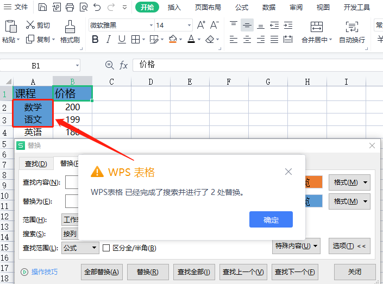Switch to the 数据 ribbon tab
The image size is (383, 284).
[269, 8]
